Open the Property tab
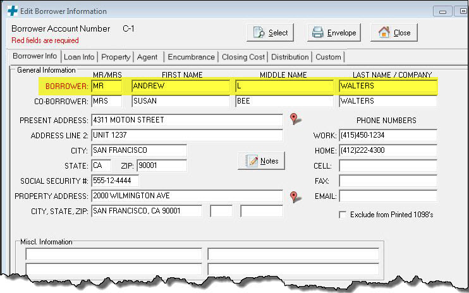The height and width of the screenshot is (293, 469). point(116,57)
